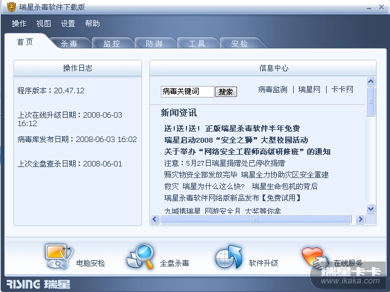This screenshot has height=292, width=390.
Task: Switch to the 杀毒 tab
Action: (69, 43)
